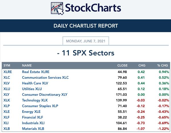Open Energy XLE name link
Viewport: 171px width, 133px height.
pos(31,112)
